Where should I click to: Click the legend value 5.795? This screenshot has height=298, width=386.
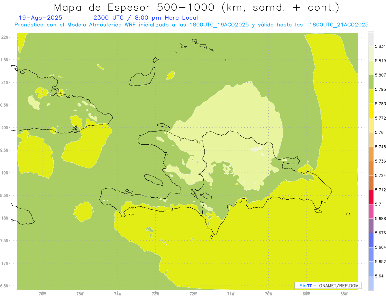[380, 89]
